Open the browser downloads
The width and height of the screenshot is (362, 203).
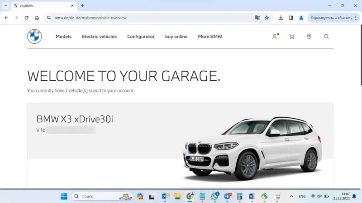coord(281,18)
